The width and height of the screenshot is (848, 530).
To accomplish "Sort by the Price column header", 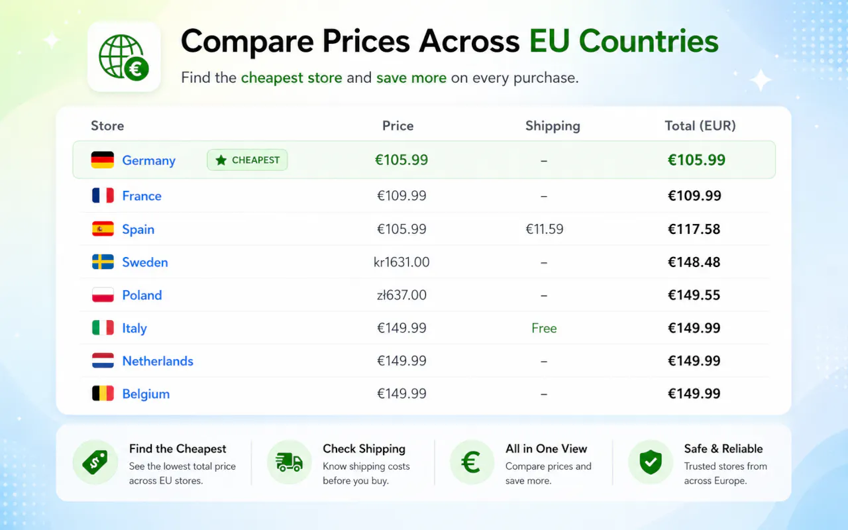I will point(397,126).
